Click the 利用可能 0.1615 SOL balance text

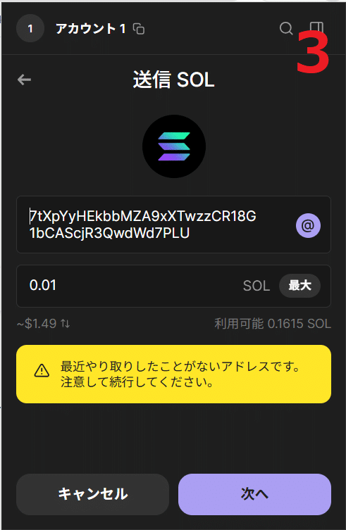[273, 324]
